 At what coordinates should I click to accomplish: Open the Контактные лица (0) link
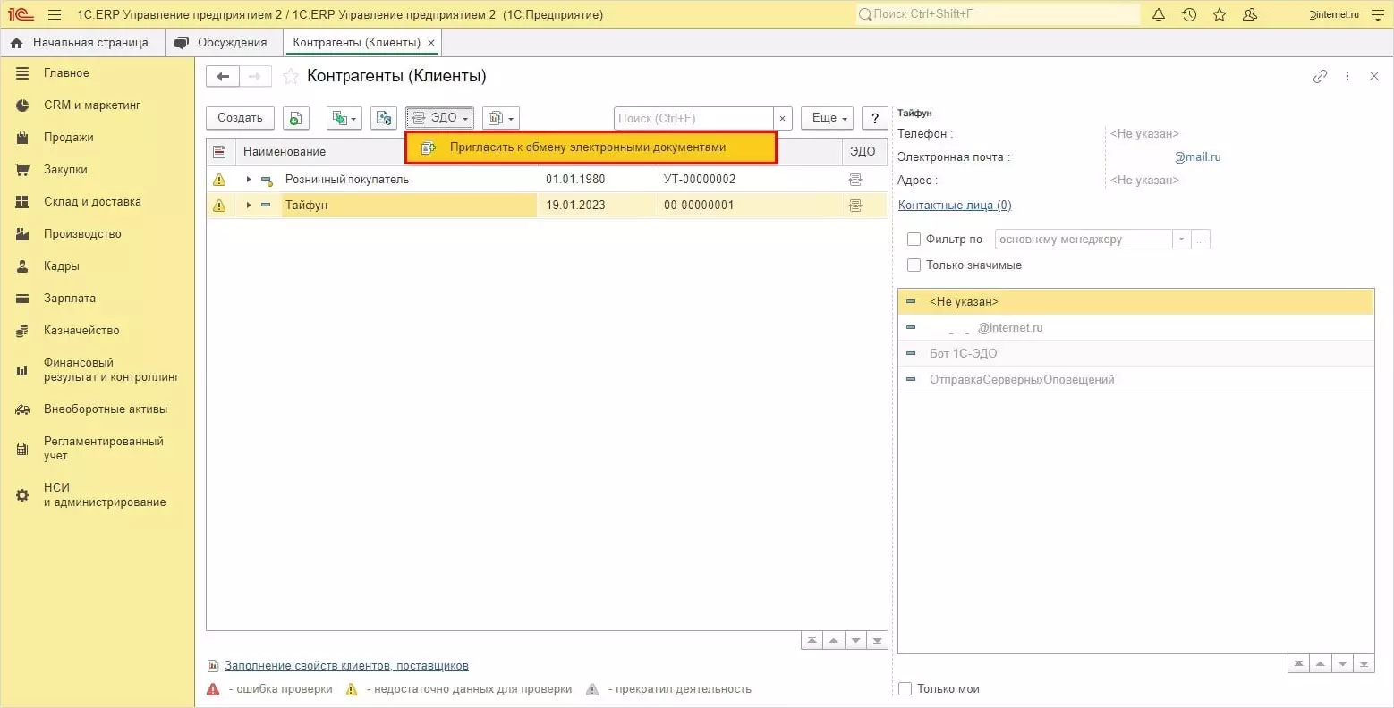(x=955, y=206)
